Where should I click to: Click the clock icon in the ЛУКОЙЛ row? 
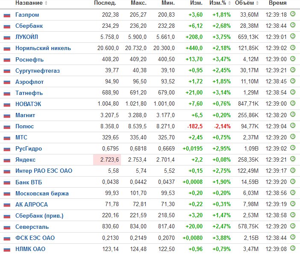pyautogui.click(x=293, y=36)
